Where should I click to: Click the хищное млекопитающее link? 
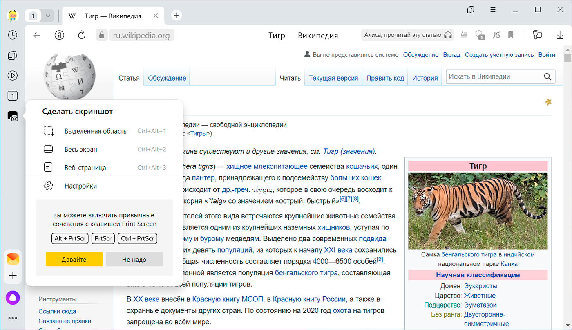tap(267, 166)
